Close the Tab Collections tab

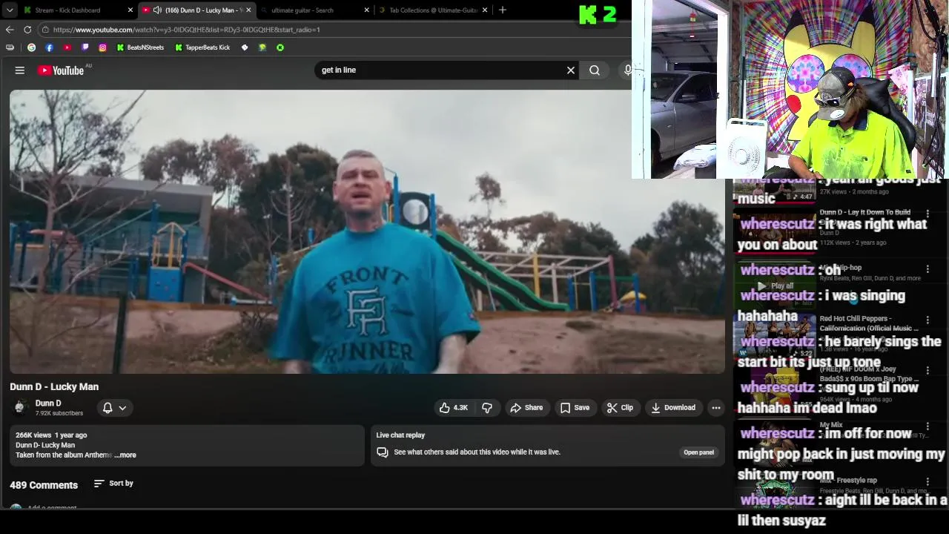tap(485, 10)
